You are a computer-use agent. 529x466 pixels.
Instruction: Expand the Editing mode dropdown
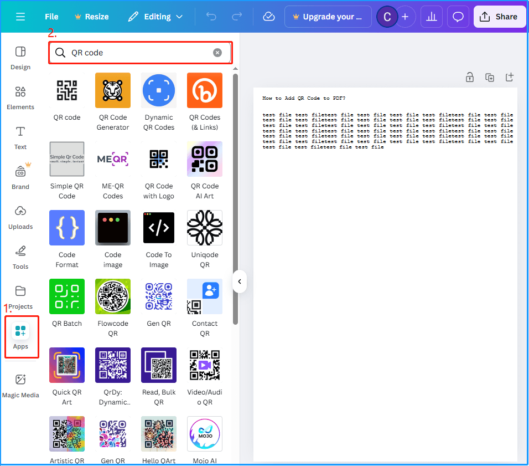point(155,17)
